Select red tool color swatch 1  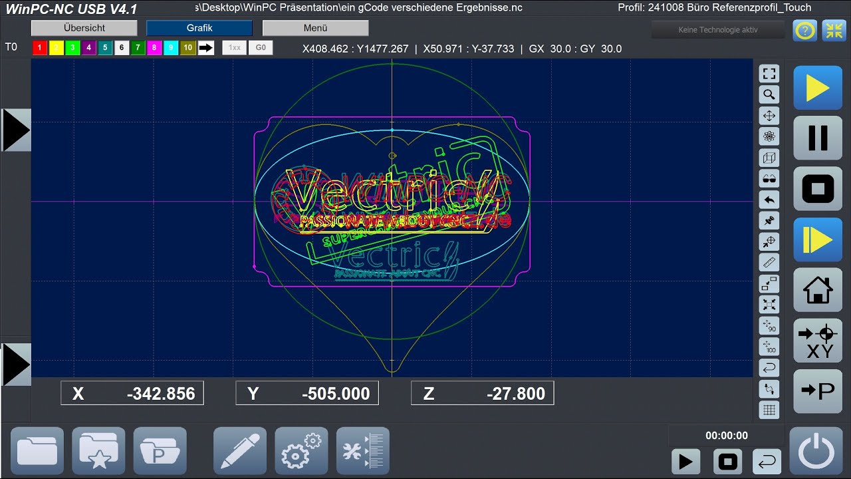[40, 48]
